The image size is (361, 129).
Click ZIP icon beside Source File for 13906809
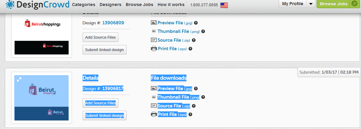tap(154, 40)
